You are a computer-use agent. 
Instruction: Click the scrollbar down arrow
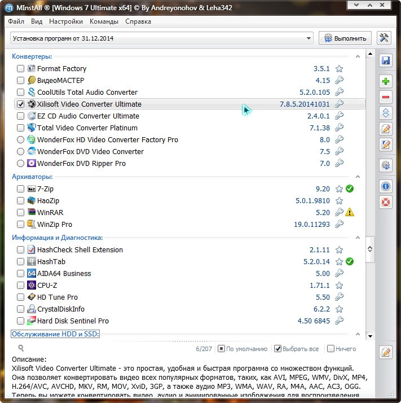[370, 336]
